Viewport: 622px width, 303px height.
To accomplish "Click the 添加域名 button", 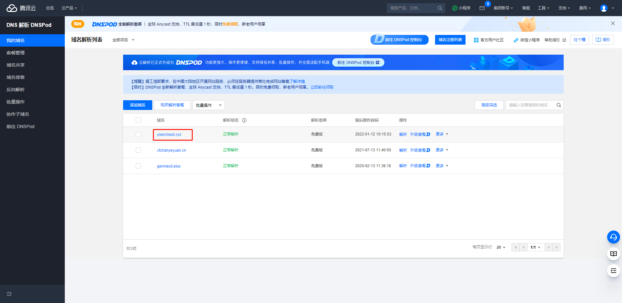I will 138,105.
